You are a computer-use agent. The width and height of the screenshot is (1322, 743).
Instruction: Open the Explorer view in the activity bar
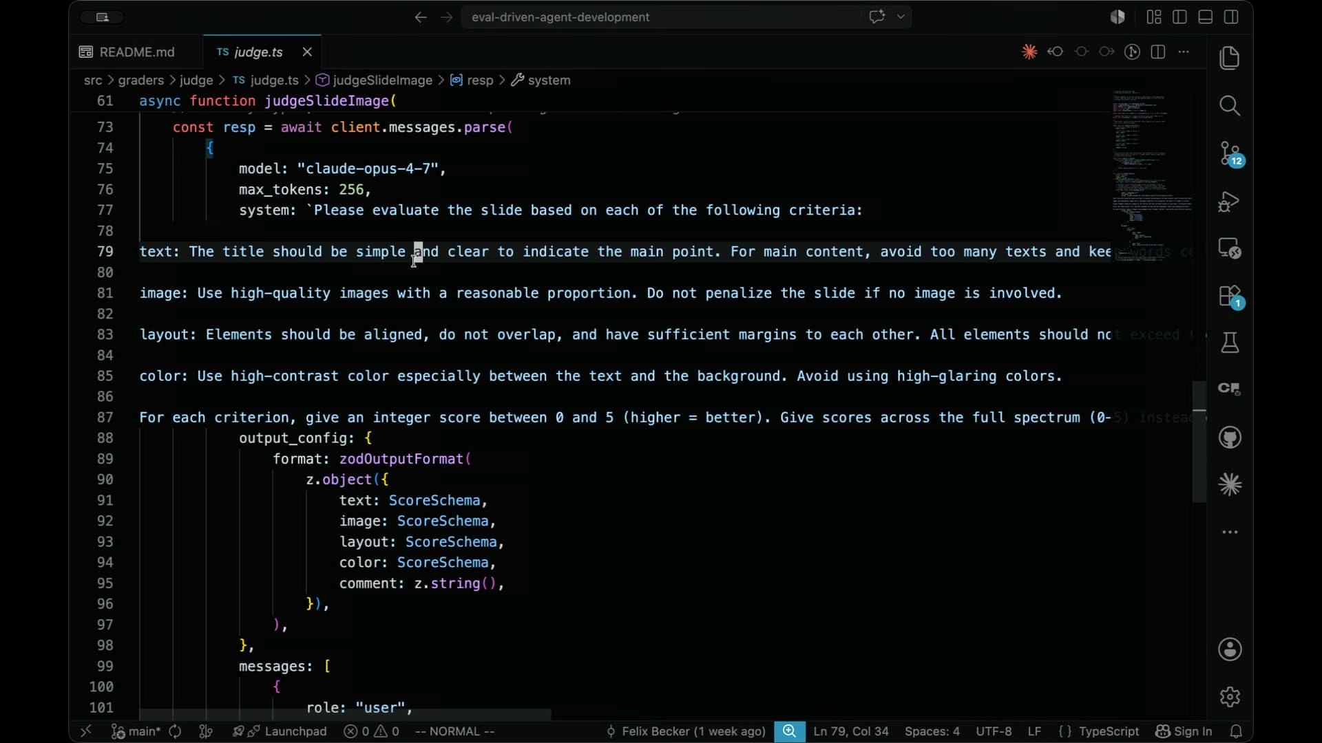[x=1230, y=58]
